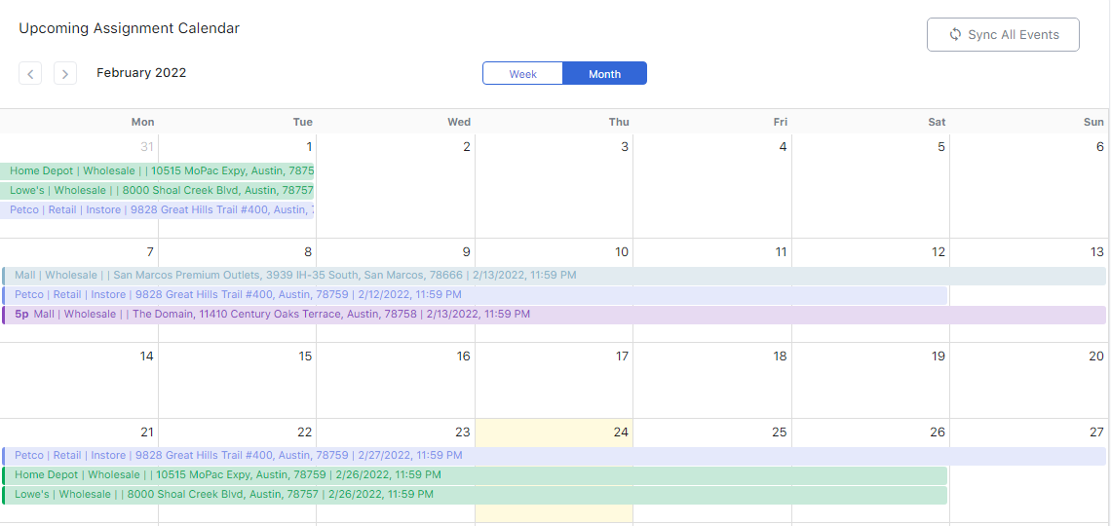Advance to next month with the right chevron
Viewport: 1111px width, 526px height.
[65, 73]
